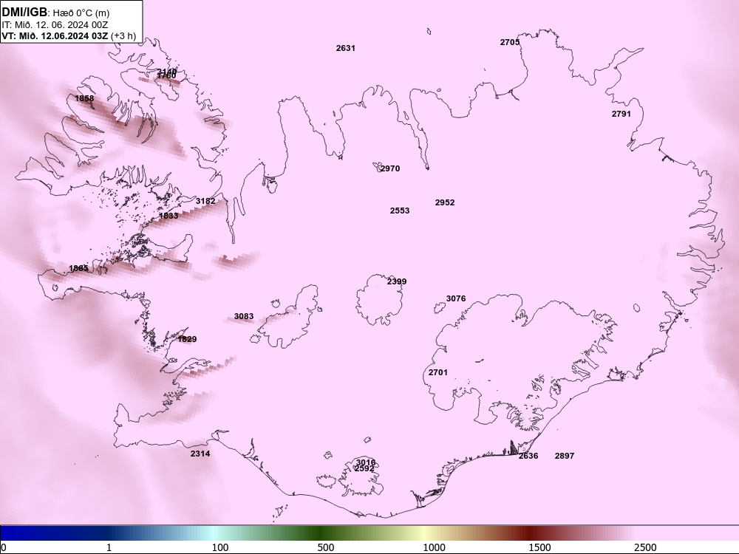
Task: Click the value 3083 on the map
Action: pyautogui.click(x=244, y=317)
